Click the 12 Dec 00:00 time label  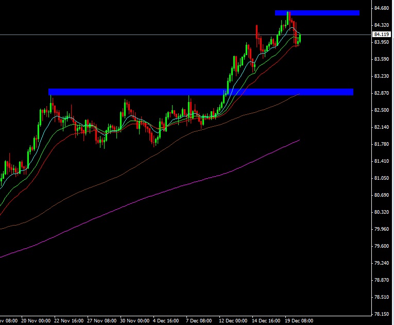click(233, 321)
